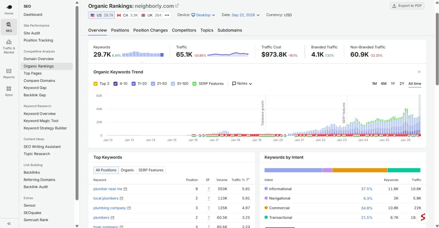
Task: Click Export to PDF button
Action: 407,6
